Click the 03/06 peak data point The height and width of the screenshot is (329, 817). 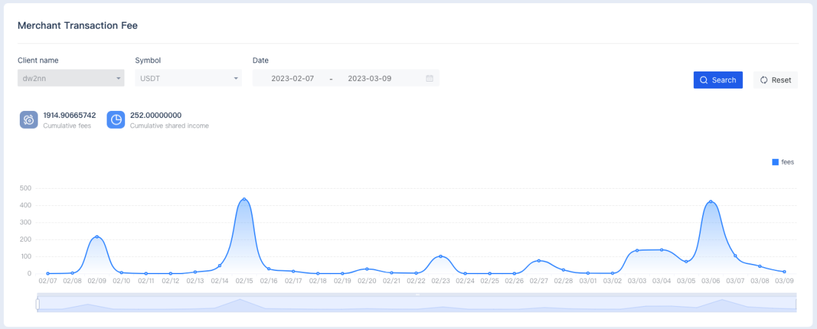click(x=711, y=201)
